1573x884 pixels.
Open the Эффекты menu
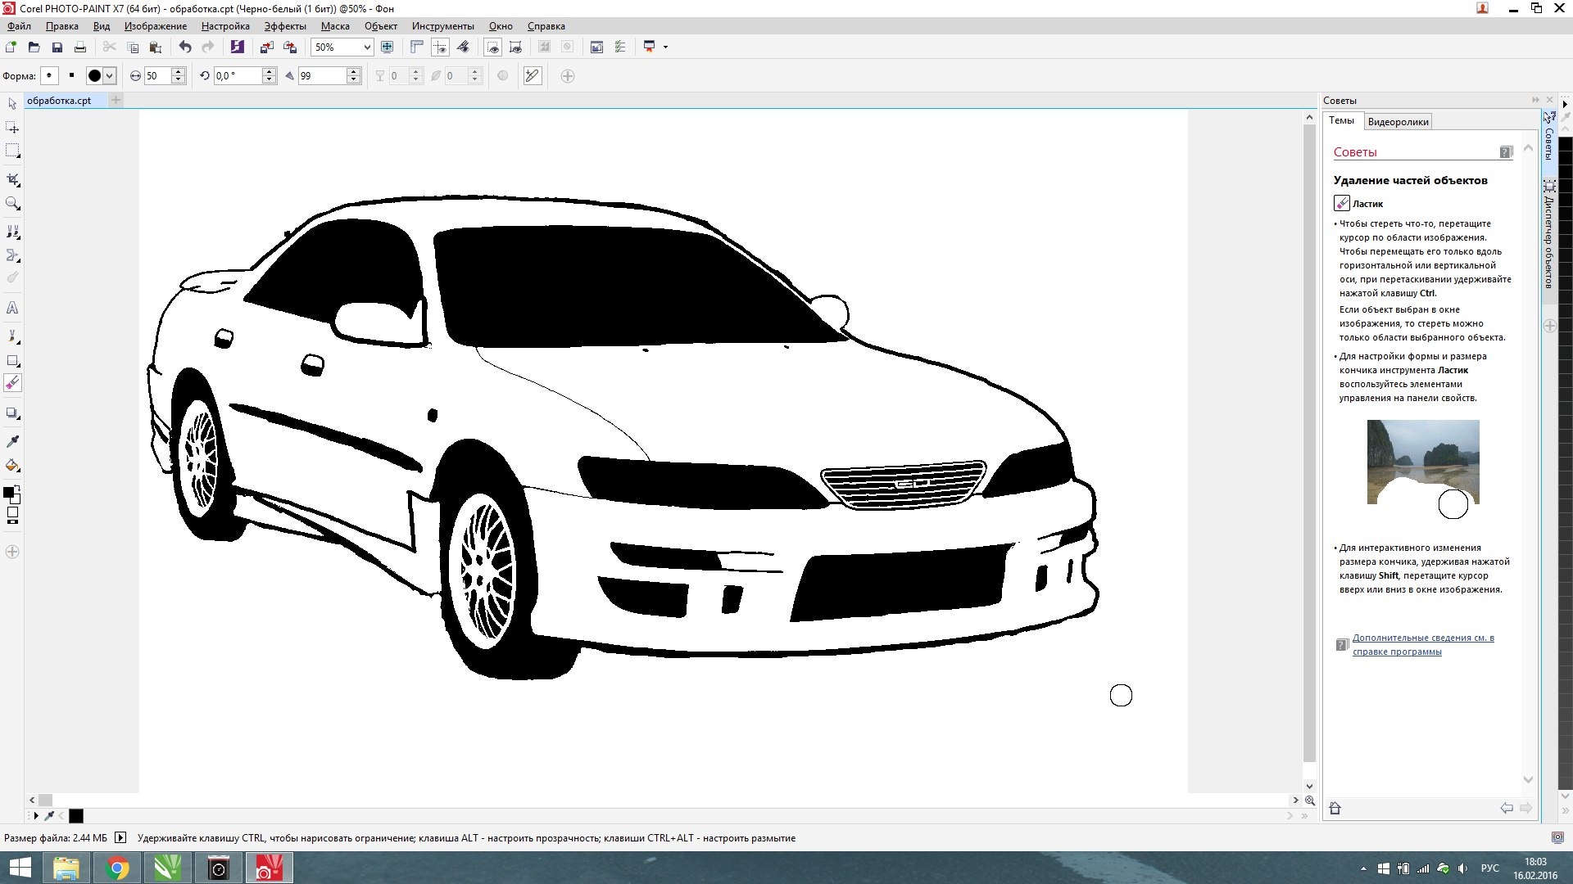pyautogui.click(x=285, y=26)
